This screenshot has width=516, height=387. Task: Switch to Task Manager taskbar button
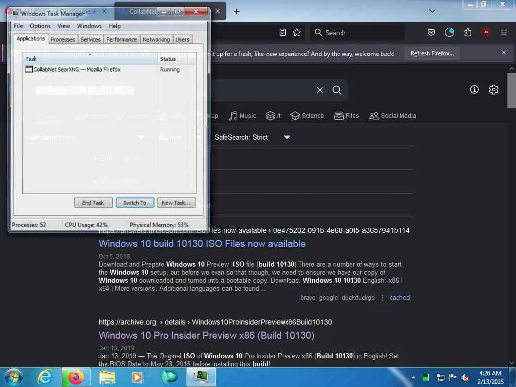pyautogui.click(x=201, y=377)
